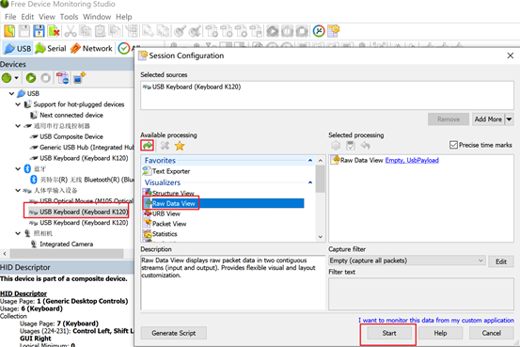Click the Cancel button

click(491, 333)
